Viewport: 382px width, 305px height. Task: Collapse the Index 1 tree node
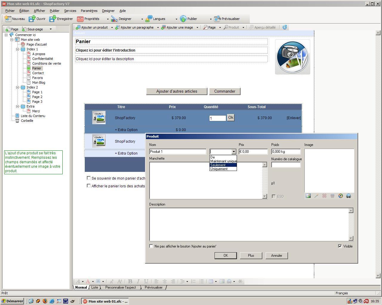click(x=18, y=49)
